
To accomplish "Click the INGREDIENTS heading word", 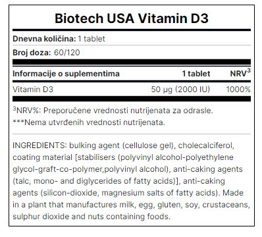I will (x=39, y=145).
